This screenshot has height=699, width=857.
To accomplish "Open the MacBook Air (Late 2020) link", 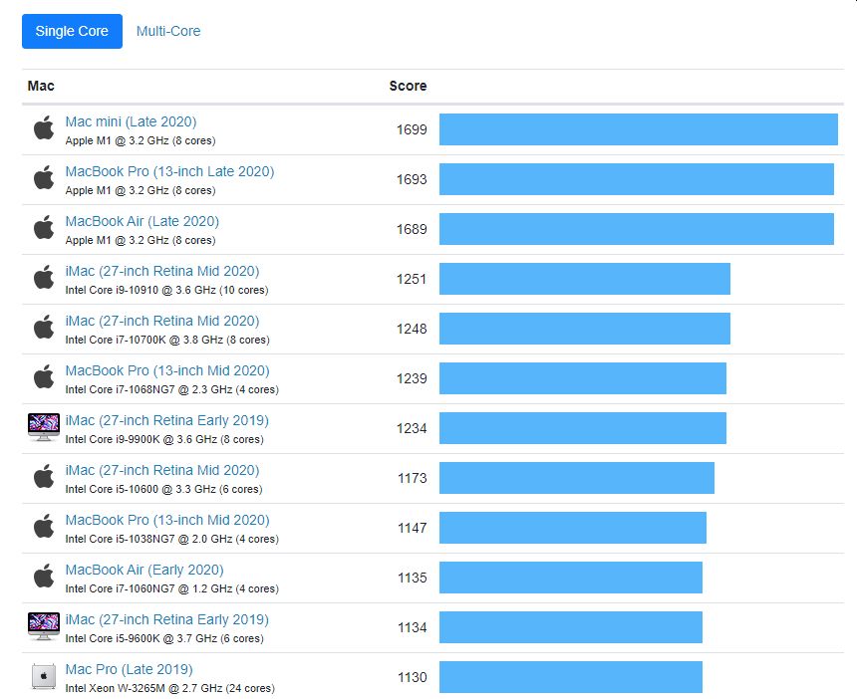I will 143,221.
